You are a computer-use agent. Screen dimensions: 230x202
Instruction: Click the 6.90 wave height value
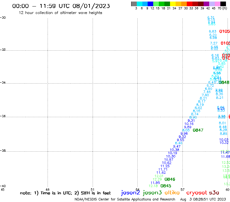point(209,89)
